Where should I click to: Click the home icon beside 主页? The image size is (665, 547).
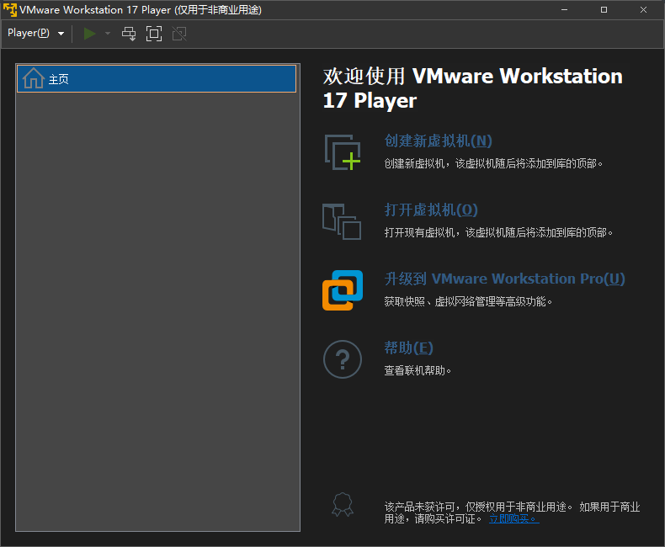pyautogui.click(x=33, y=78)
